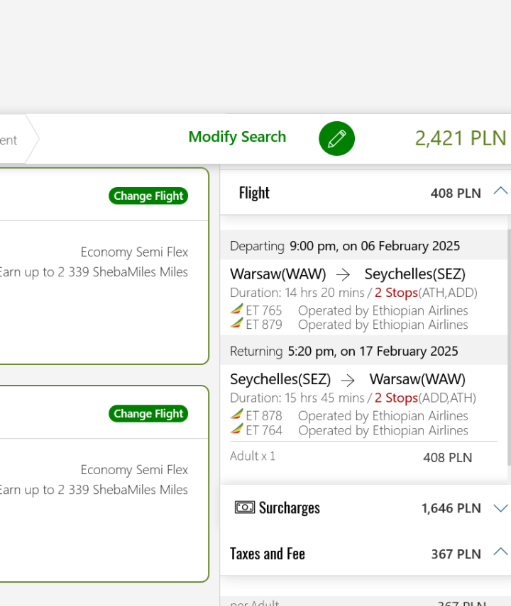The width and height of the screenshot is (511, 606).
Task: Click the red 2 Stops text for departing flight
Action: [395, 293]
